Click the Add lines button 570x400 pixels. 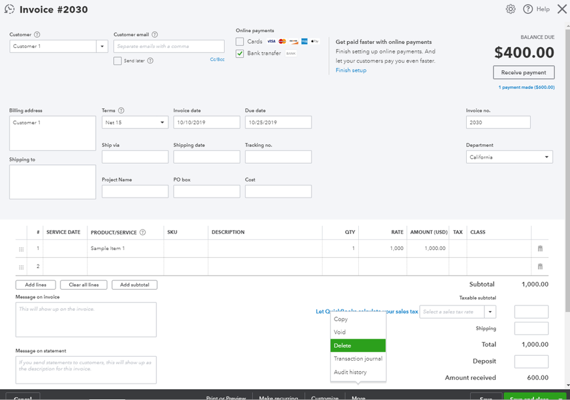coord(35,285)
